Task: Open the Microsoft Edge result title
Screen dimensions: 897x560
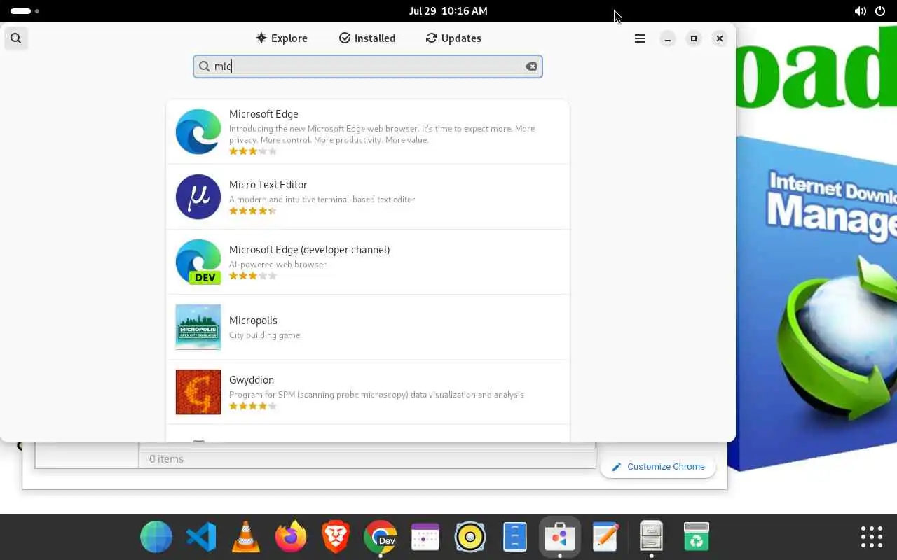Action: point(263,114)
